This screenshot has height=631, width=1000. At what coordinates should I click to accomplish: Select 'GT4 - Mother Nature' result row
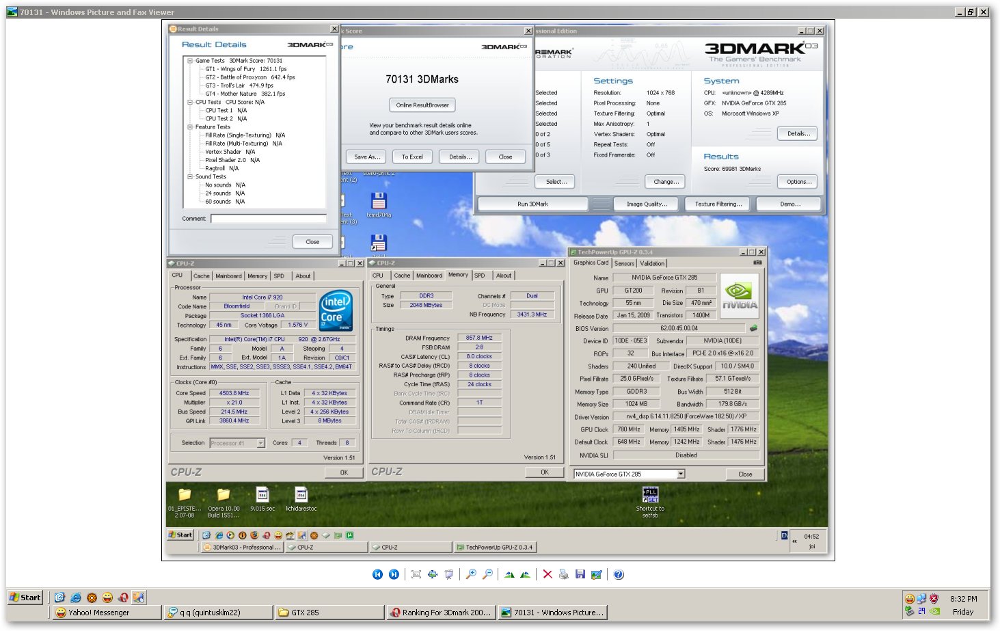pos(245,94)
